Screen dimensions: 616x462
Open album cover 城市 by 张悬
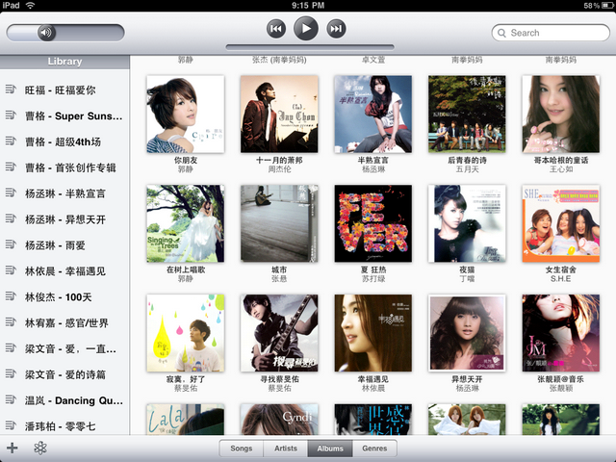(x=279, y=223)
